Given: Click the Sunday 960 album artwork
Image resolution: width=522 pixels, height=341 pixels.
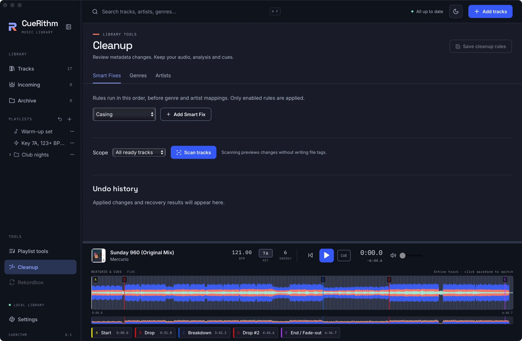Looking at the screenshot, I should pyautogui.click(x=99, y=255).
